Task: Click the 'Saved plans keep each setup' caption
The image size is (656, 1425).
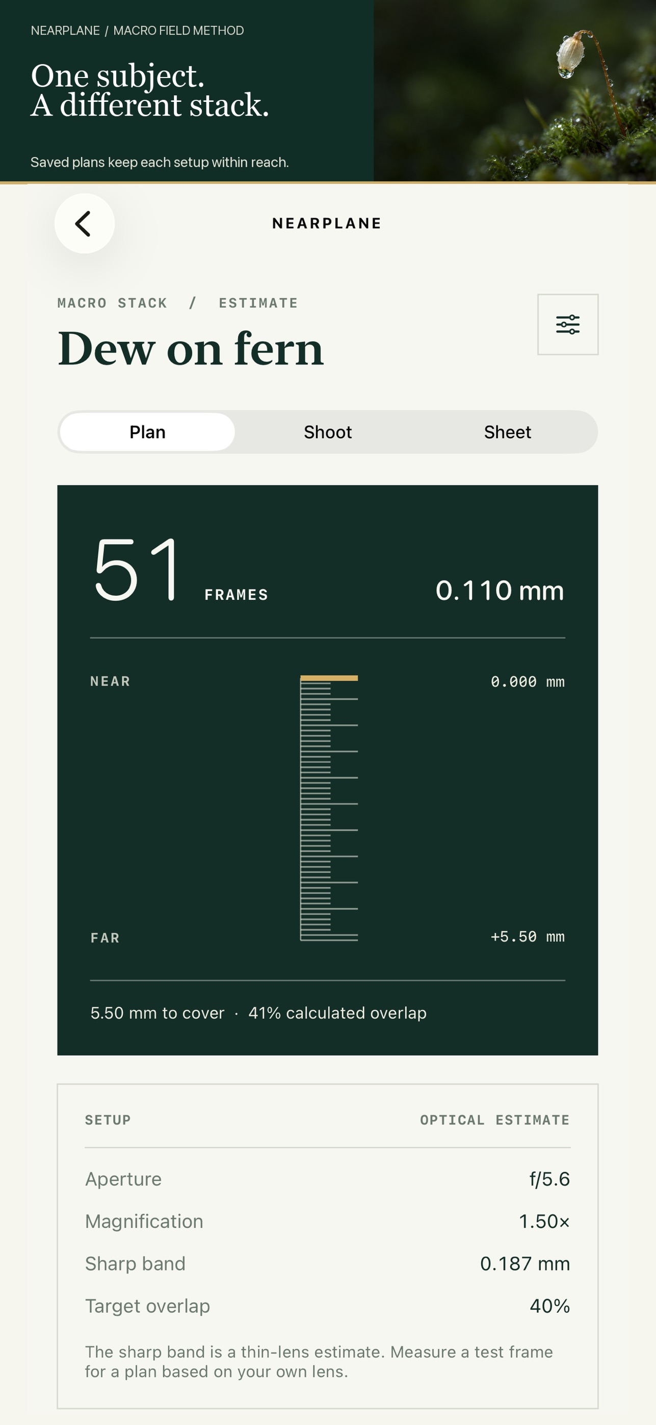Action: [160, 162]
